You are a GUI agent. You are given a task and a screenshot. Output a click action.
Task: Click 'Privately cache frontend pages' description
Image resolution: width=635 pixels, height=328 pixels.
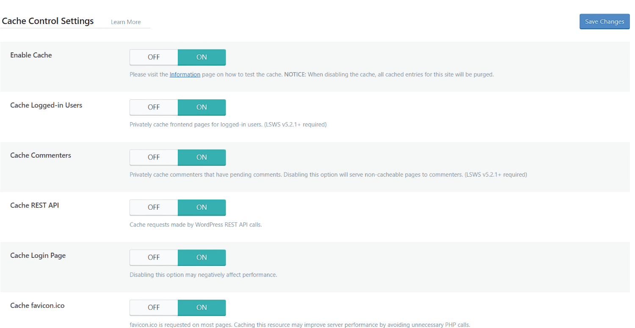pyautogui.click(x=228, y=125)
